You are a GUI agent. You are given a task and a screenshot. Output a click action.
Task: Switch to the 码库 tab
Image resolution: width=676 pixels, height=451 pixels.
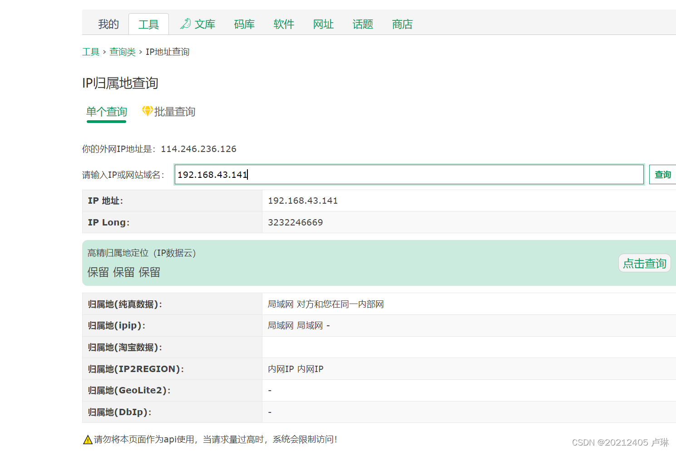tap(244, 24)
